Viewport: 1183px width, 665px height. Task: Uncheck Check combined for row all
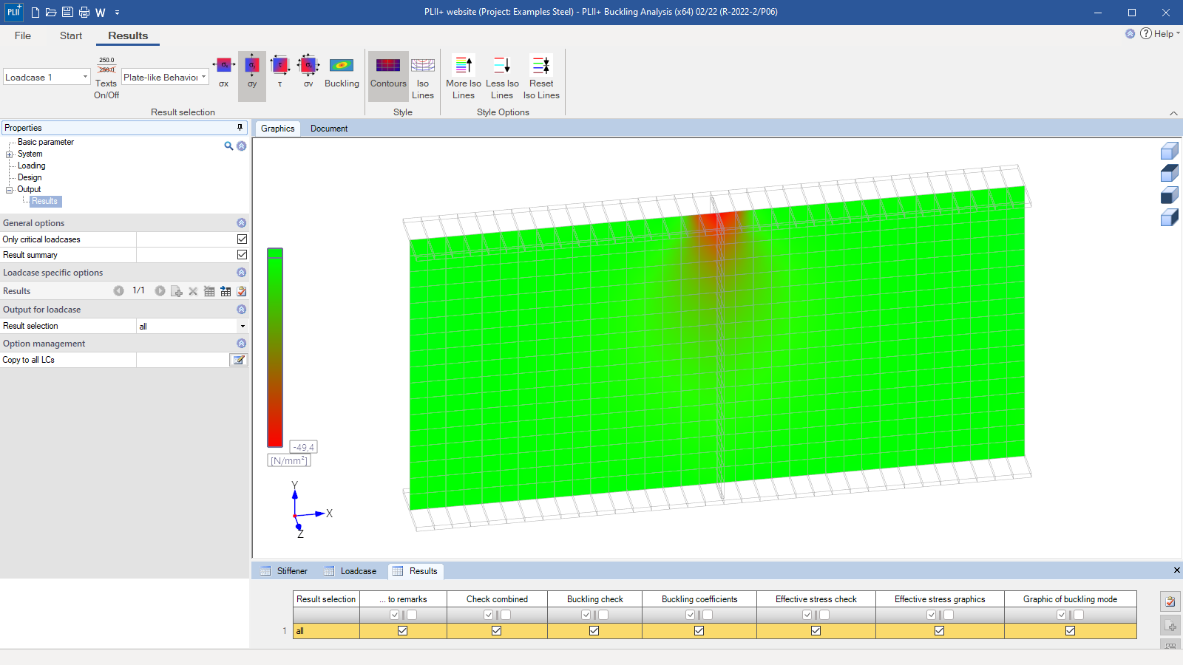(496, 631)
